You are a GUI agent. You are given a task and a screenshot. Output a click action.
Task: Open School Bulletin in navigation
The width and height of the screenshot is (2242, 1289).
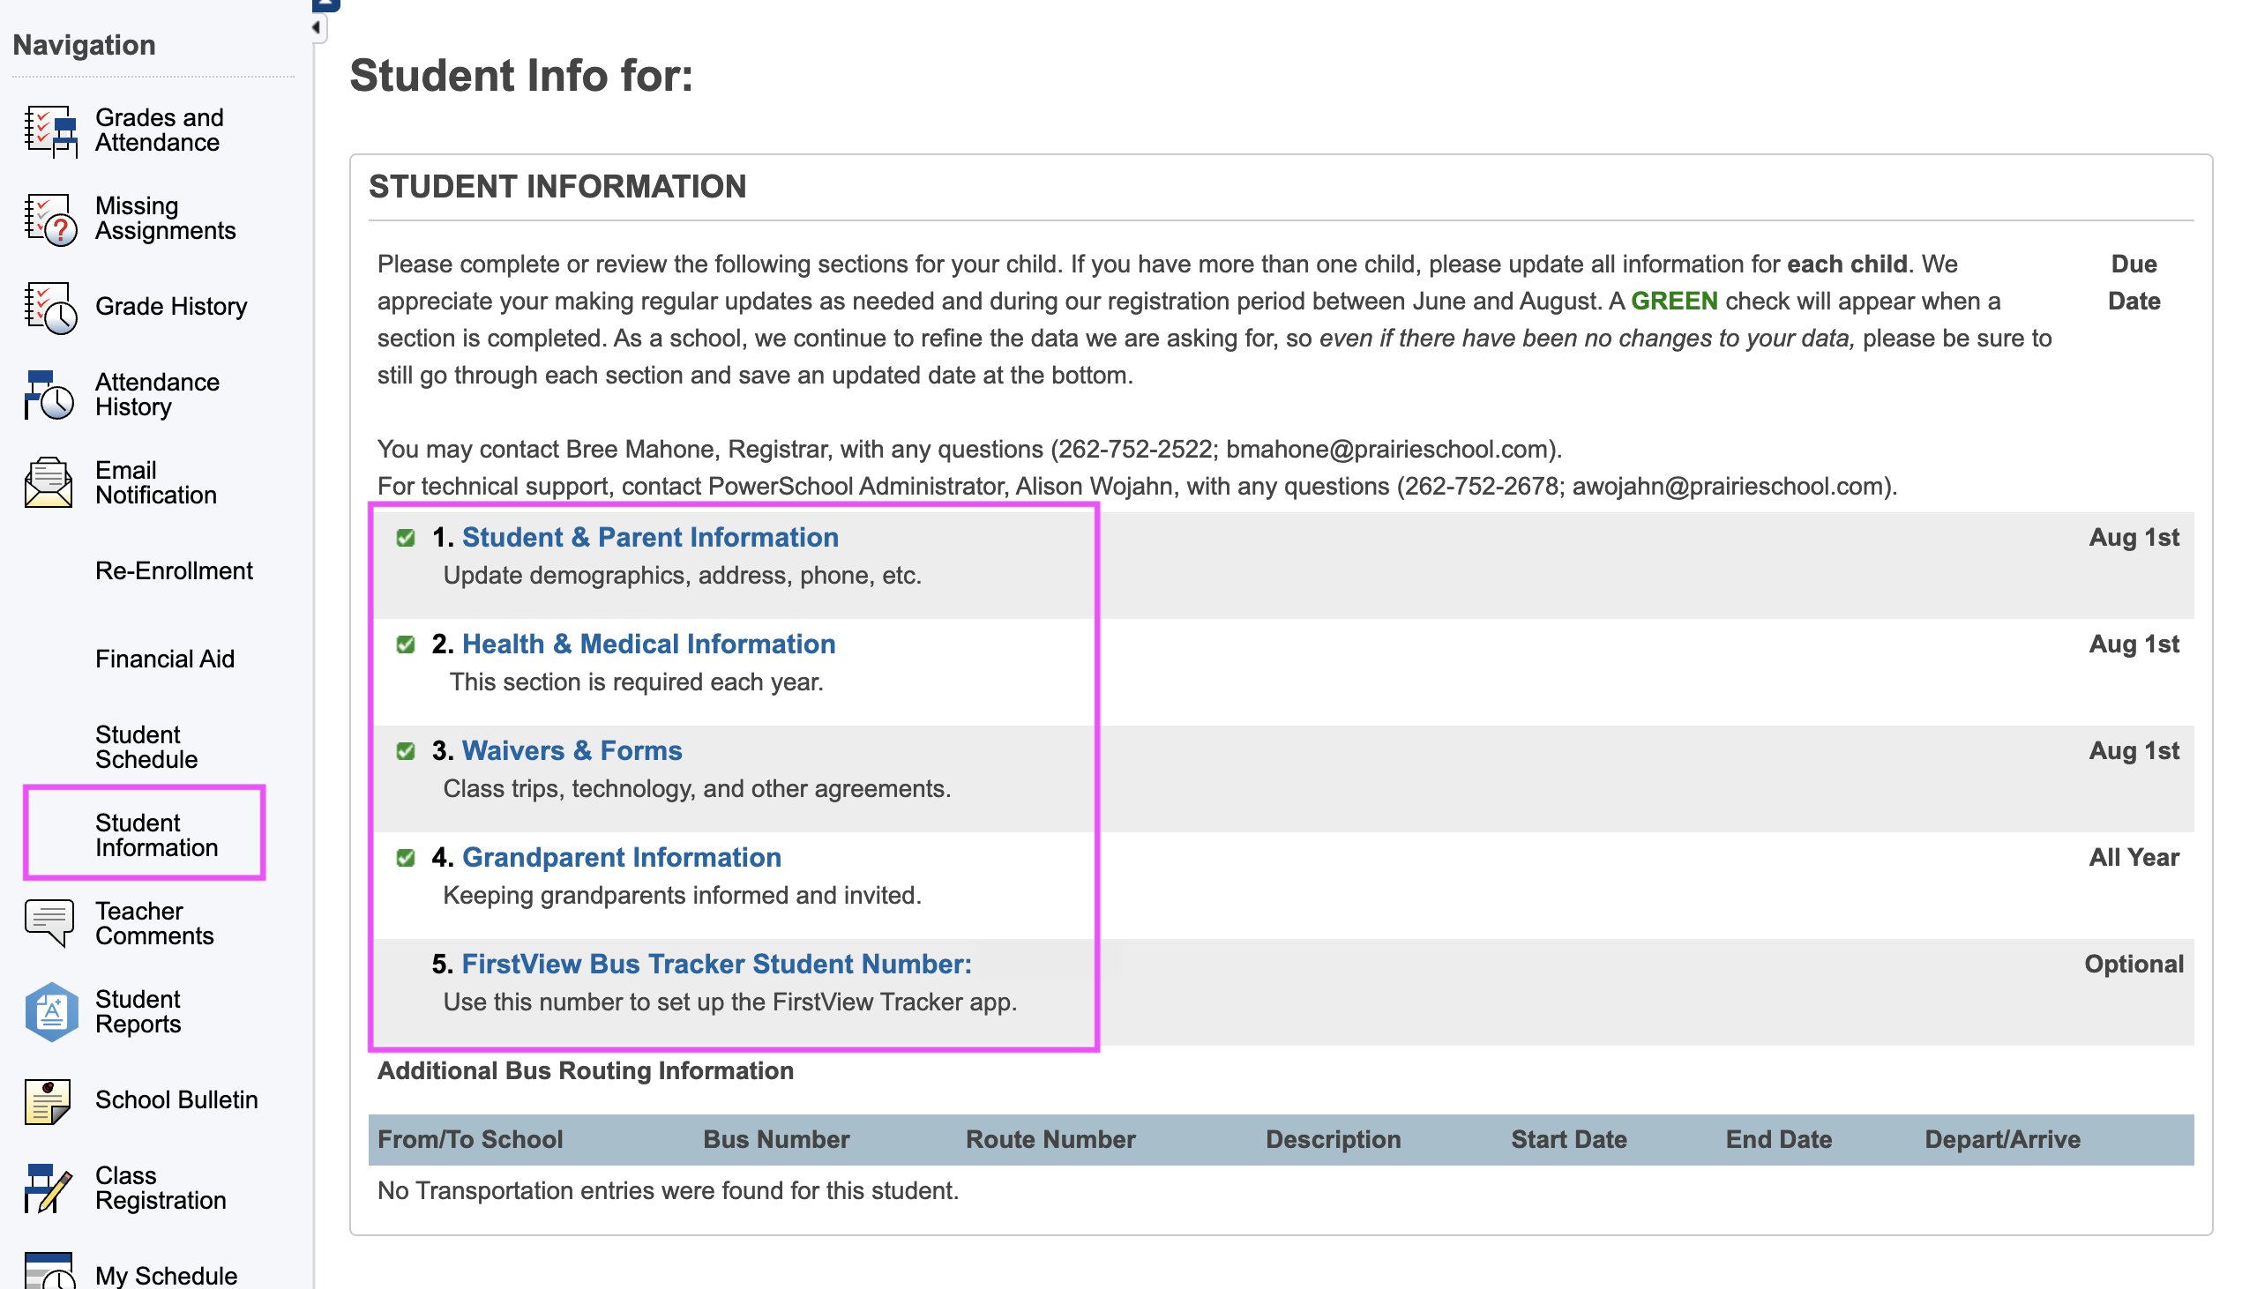pos(176,1100)
